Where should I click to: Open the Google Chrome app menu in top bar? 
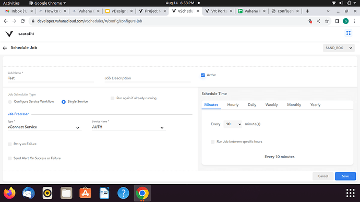pos(47,3)
